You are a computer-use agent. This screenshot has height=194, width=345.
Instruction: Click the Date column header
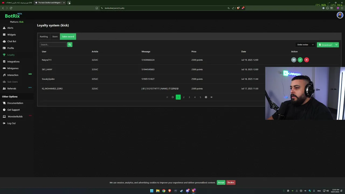point(244,51)
